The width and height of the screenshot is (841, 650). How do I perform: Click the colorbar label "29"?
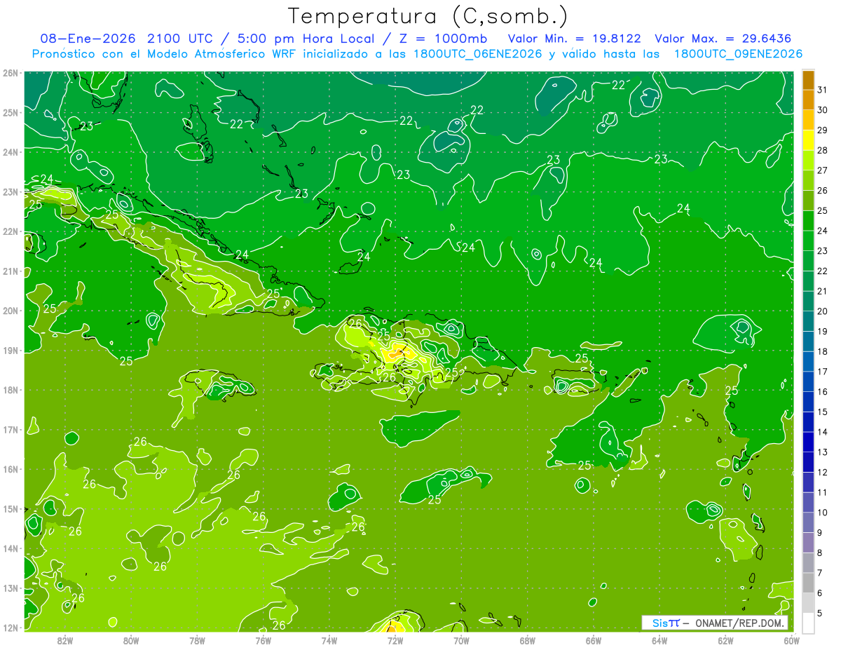click(823, 130)
